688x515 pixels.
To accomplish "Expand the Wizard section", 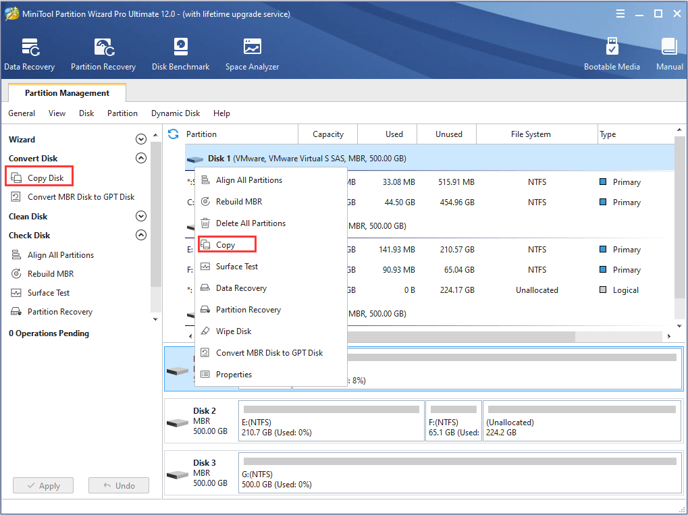I will pyautogui.click(x=141, y=140).
